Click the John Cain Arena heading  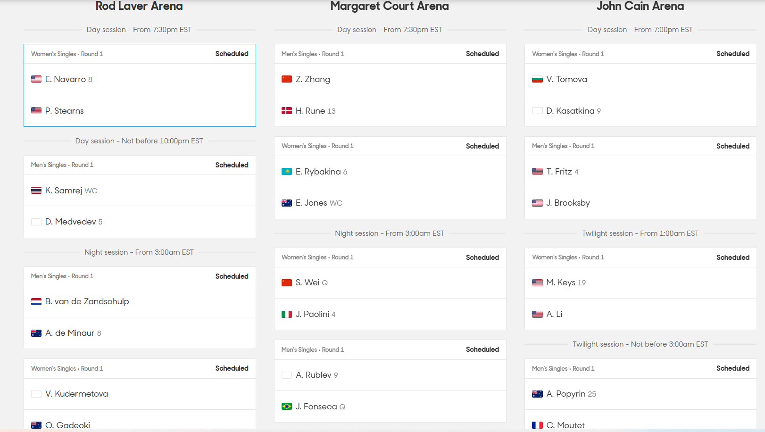pyautogui.click(x=640, y=6)
